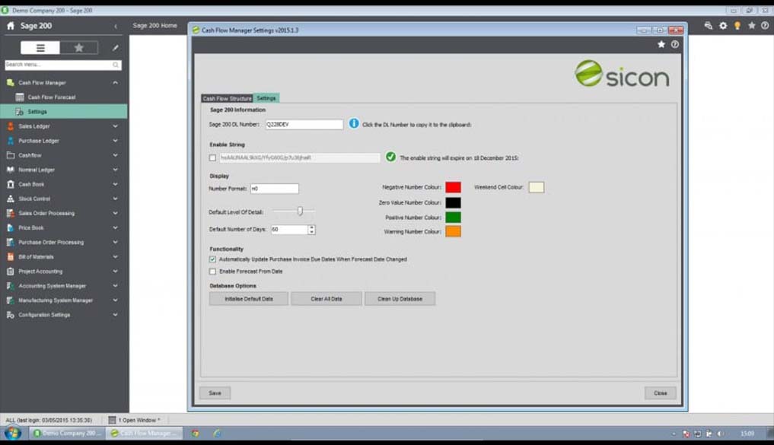Click the Configuration Settings icon
The height and width of the screenshot is (445, 774).
pyautogui.click(x=11, y=315)
